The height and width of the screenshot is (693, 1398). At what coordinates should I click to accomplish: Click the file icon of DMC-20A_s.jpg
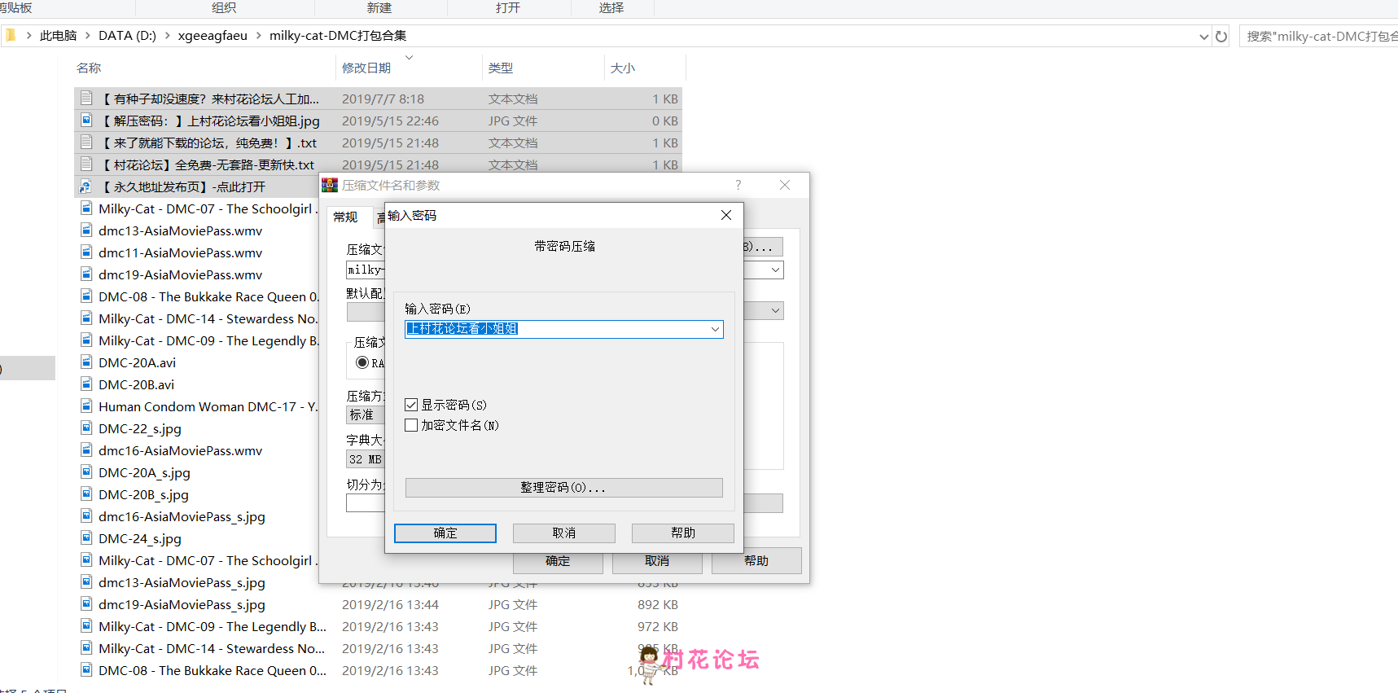(x=86, y=472)
